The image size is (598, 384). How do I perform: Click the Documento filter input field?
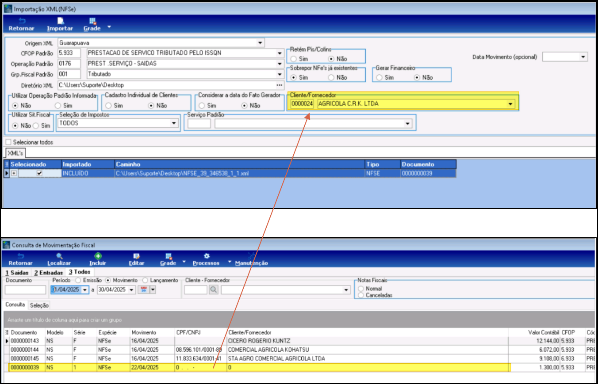click(x=25, y=290)
